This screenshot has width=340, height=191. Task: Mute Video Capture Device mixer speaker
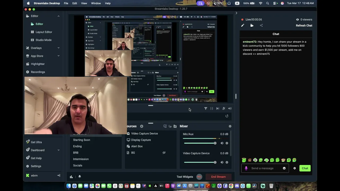click(222, 162)
